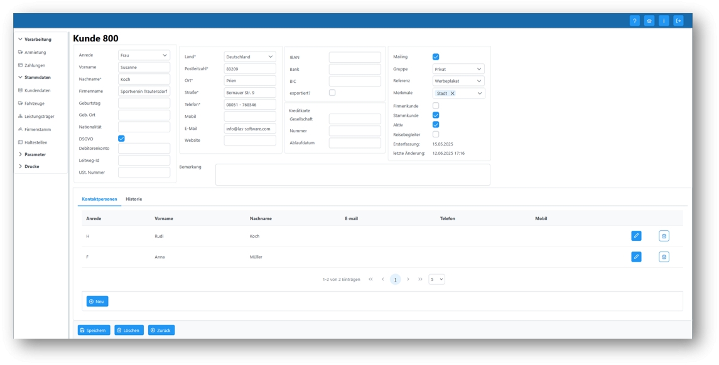Uncheck the Stammkunde checkbox
The height and width of the screenshot is (365, 719).
click(x=436, y=115)
